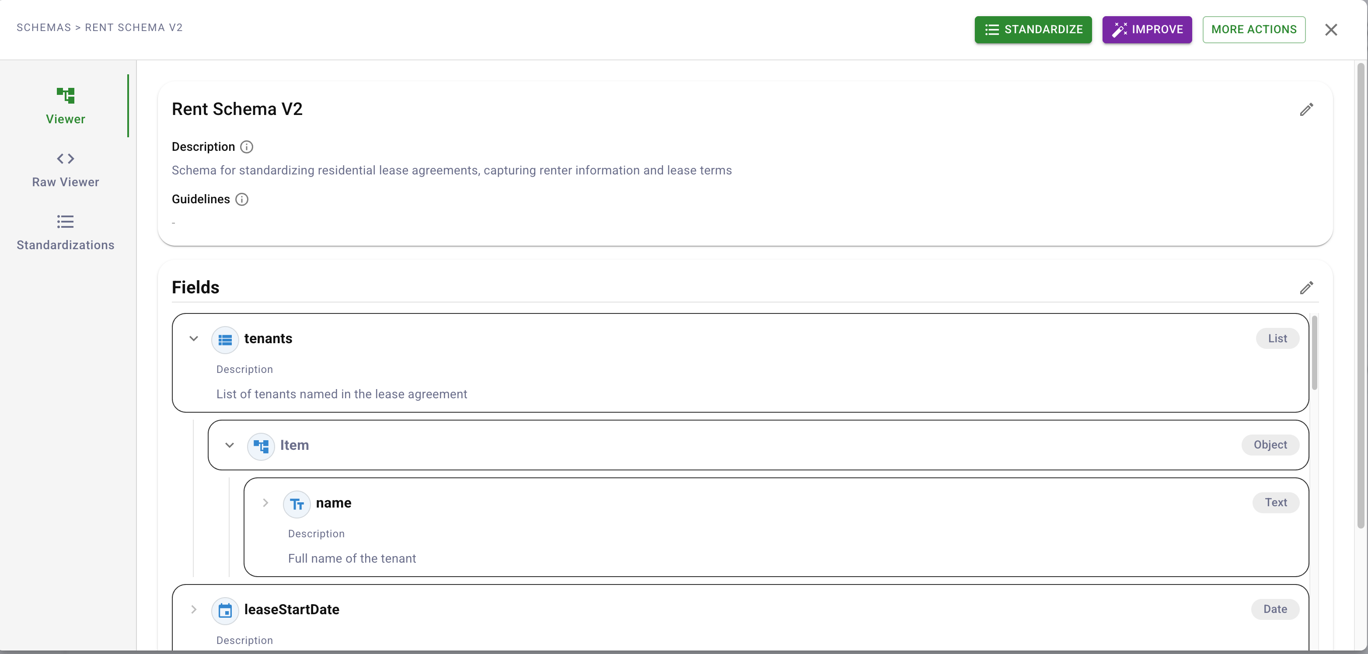The height and width of the screenshot is (654, 1368).
Task: Open the Standardizations tab
Action: 65,233
